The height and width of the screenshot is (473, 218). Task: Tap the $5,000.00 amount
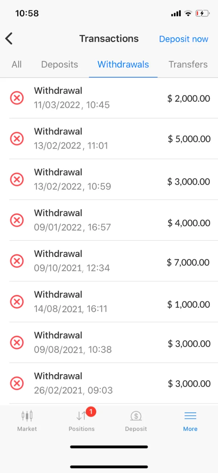click(x=189, y=139)
